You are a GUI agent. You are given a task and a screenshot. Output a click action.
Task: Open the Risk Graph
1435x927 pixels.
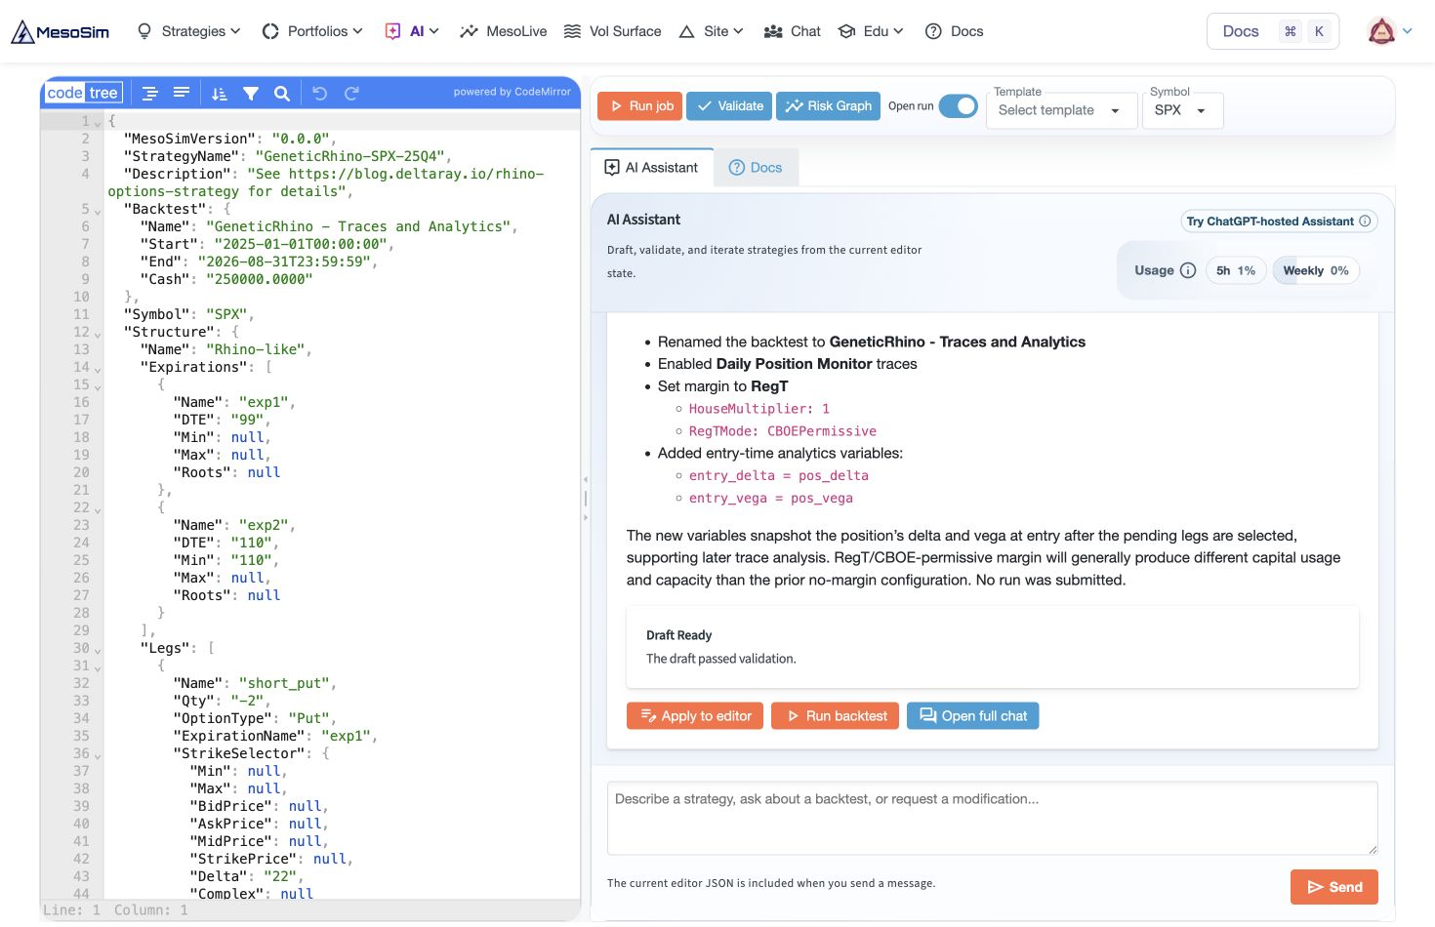[x=828, y=105]
